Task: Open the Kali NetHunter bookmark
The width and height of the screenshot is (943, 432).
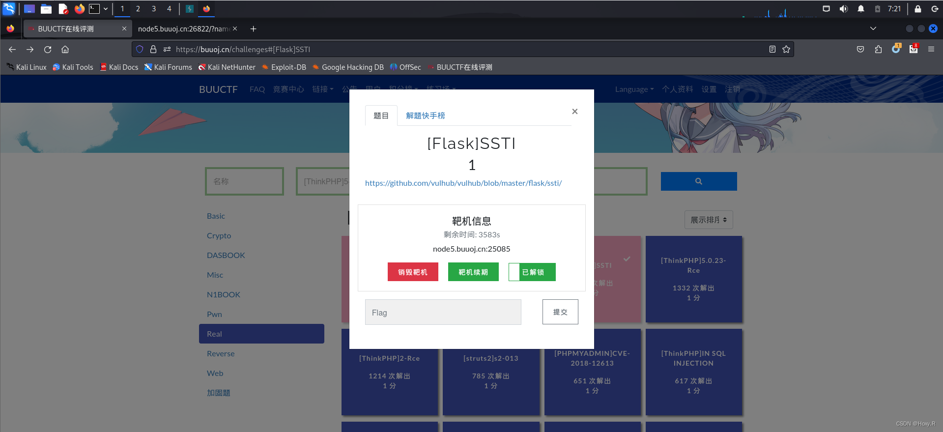Action: pyautogui.click(x=227, y=67)
